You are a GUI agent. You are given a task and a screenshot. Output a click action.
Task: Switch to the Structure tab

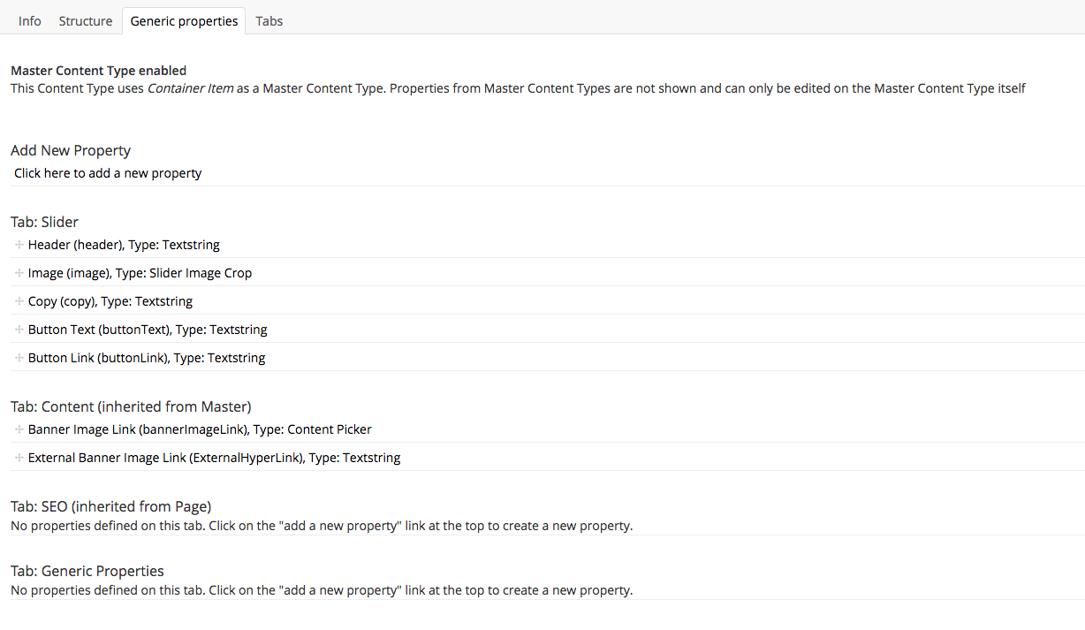(x=86, y=20)
